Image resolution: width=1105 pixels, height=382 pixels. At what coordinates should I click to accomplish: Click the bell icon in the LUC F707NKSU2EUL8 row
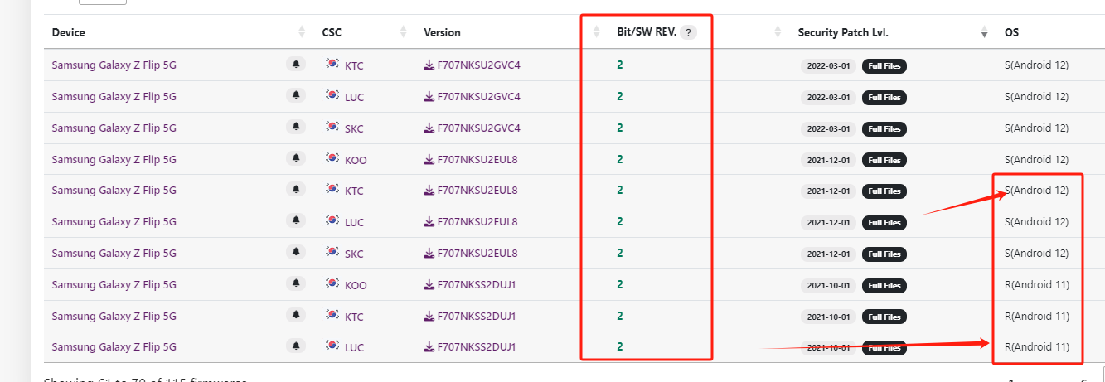click(296, 220)
